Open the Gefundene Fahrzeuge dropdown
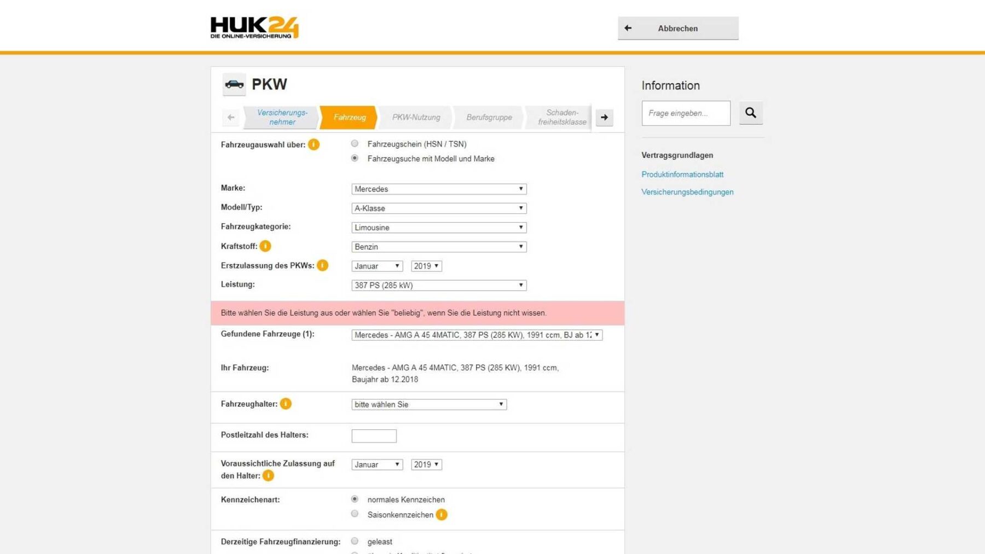Screen dimensions: 985x554 (477, 335)
